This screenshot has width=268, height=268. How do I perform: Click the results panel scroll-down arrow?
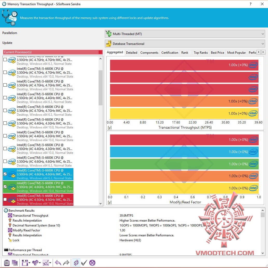pos(263,253)
